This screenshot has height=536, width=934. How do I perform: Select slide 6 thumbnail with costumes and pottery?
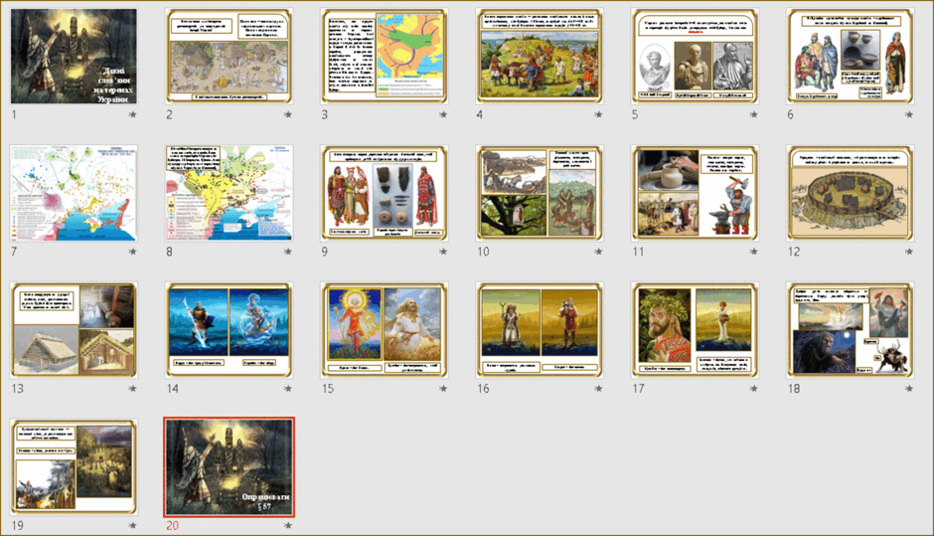point(850,56)
